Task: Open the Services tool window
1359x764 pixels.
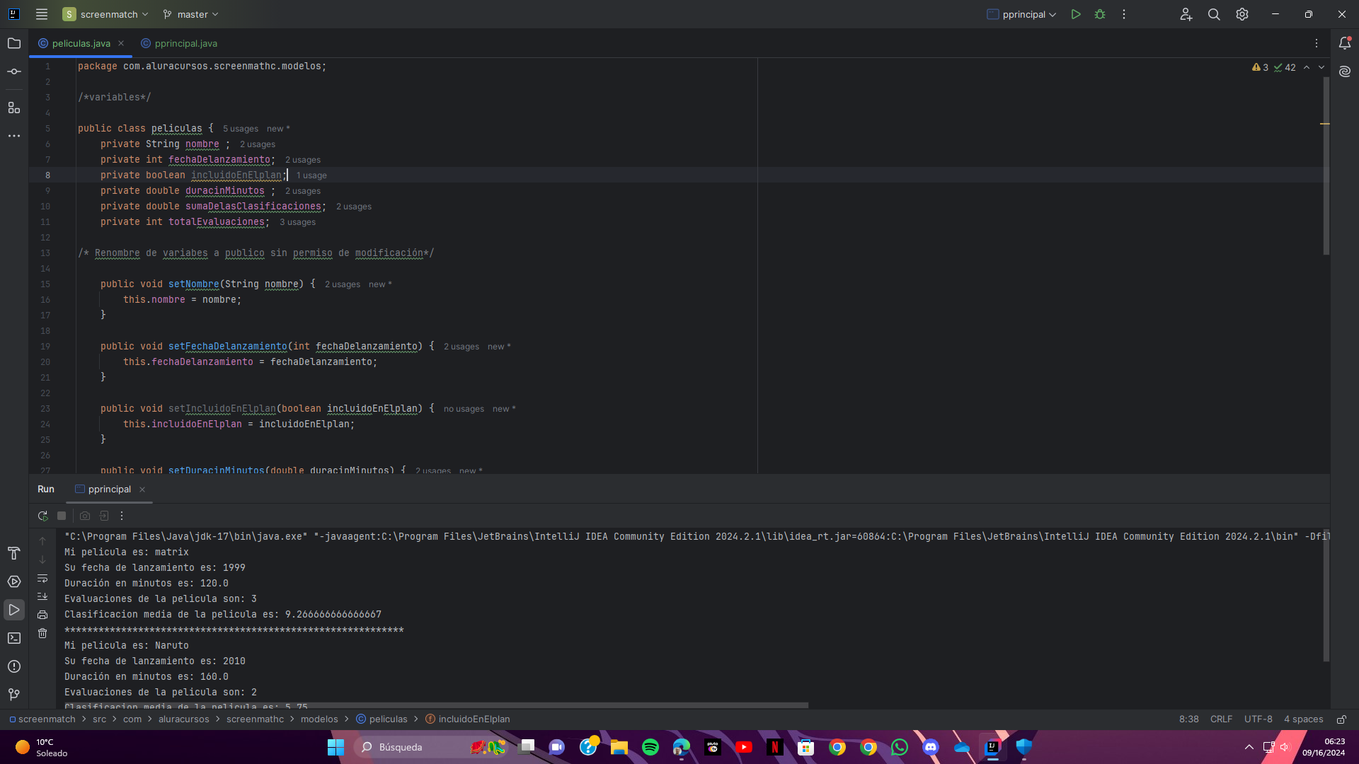Action: [x=14, y=581]
